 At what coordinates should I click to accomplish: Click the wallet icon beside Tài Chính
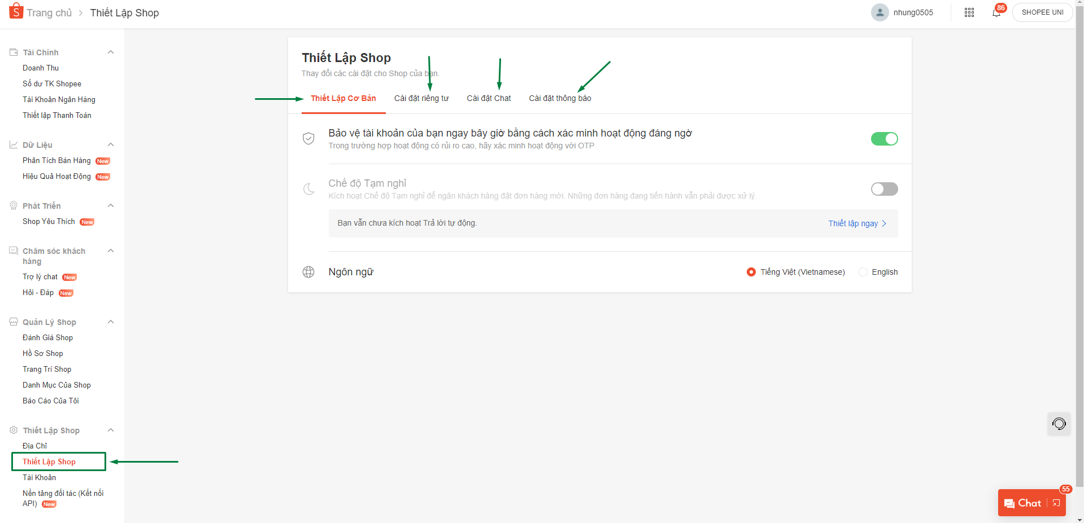(x=12, y=52)
